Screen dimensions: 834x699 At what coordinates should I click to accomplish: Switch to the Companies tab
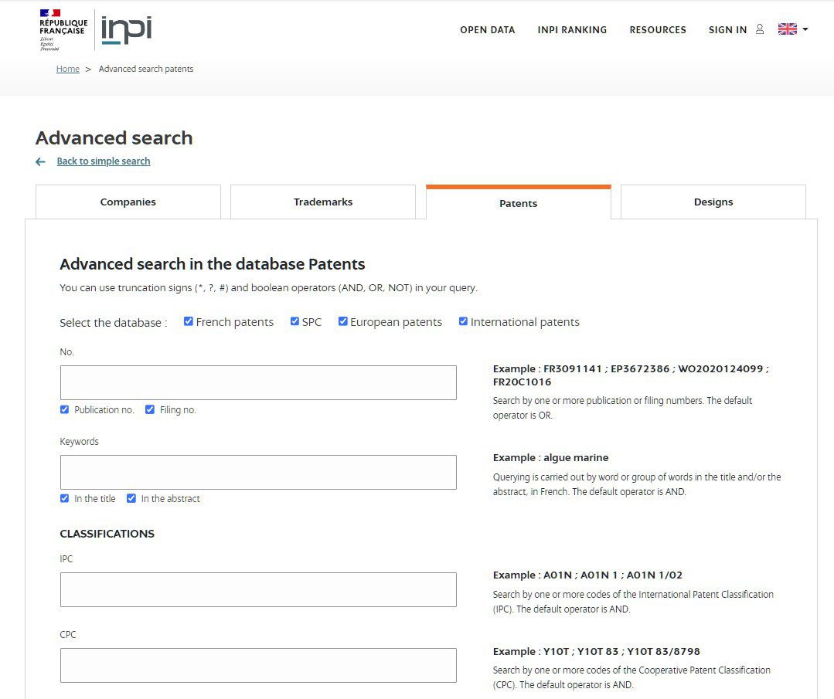point(128,202)
